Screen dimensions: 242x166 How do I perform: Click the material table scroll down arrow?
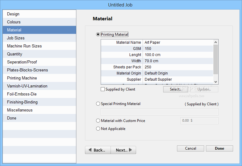[216, 82]
